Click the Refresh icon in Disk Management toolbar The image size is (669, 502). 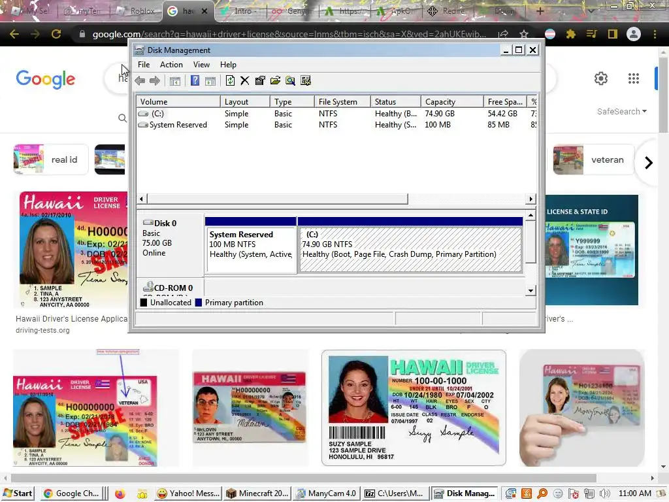[x=230, y=80]
